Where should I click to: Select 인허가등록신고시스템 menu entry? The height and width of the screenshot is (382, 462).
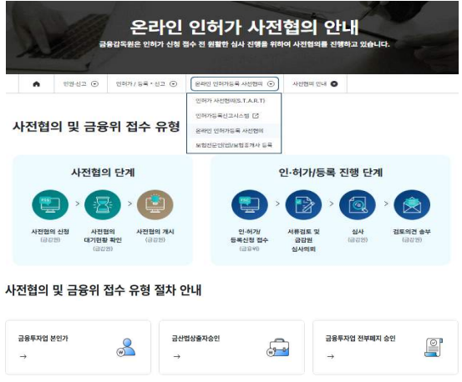coord(222,116)
